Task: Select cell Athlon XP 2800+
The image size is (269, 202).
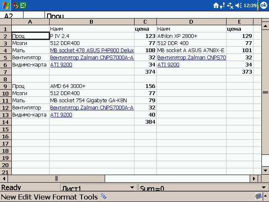Action: click(191, 36)
